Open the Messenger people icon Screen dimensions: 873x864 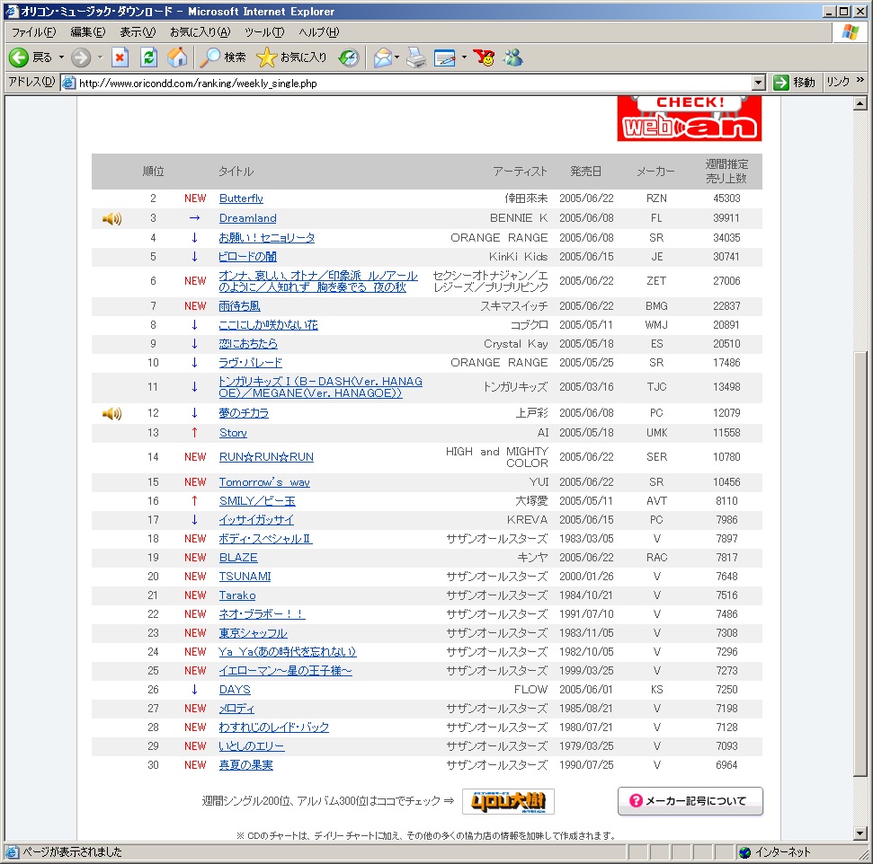coord(512,57)
